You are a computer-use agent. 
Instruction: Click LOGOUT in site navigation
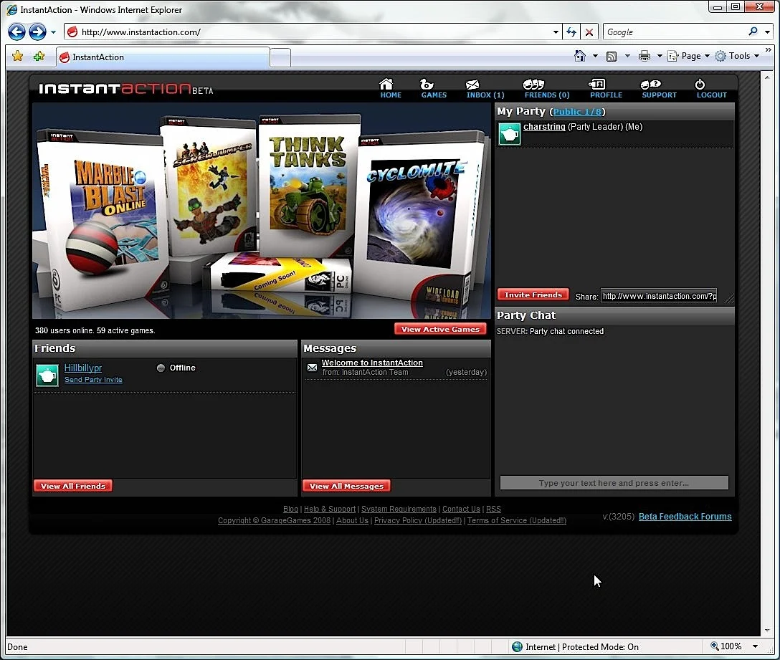pyautogui.click(x=711, y=89)
